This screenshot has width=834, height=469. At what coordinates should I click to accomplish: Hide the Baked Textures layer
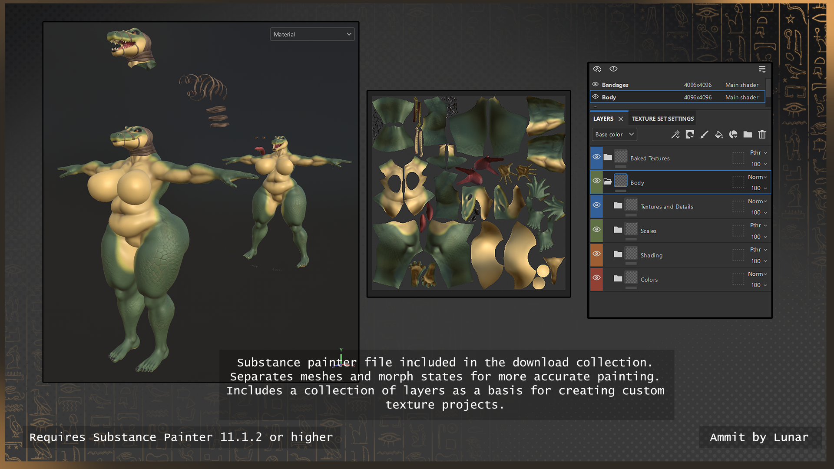(596, 157)
